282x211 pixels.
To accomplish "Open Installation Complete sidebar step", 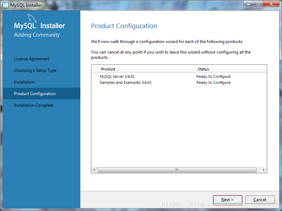I will [33, 105].
